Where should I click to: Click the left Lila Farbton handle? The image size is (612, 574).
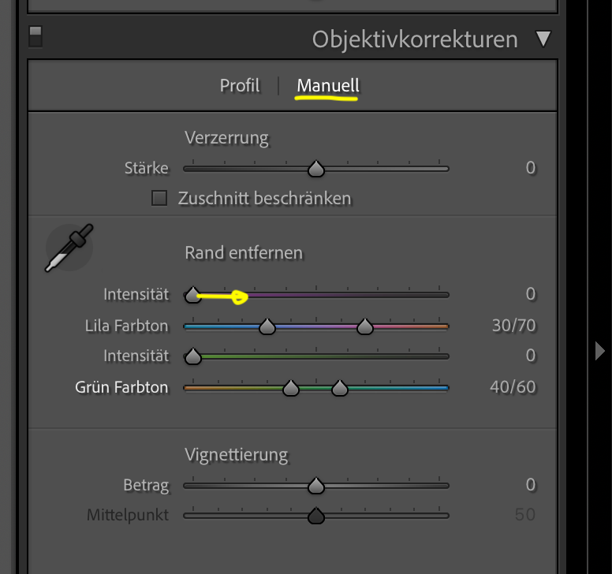[x=267, y=326]
